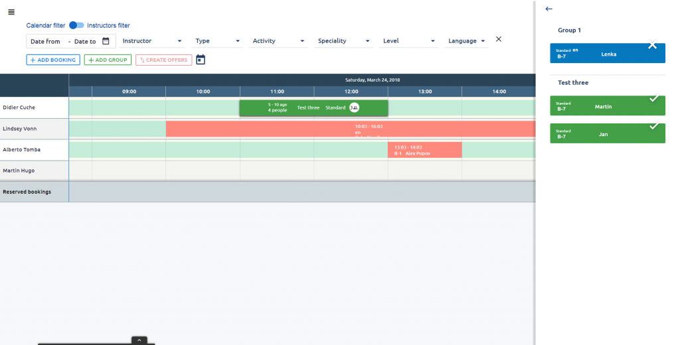Set the Date from field

point(46,42)
